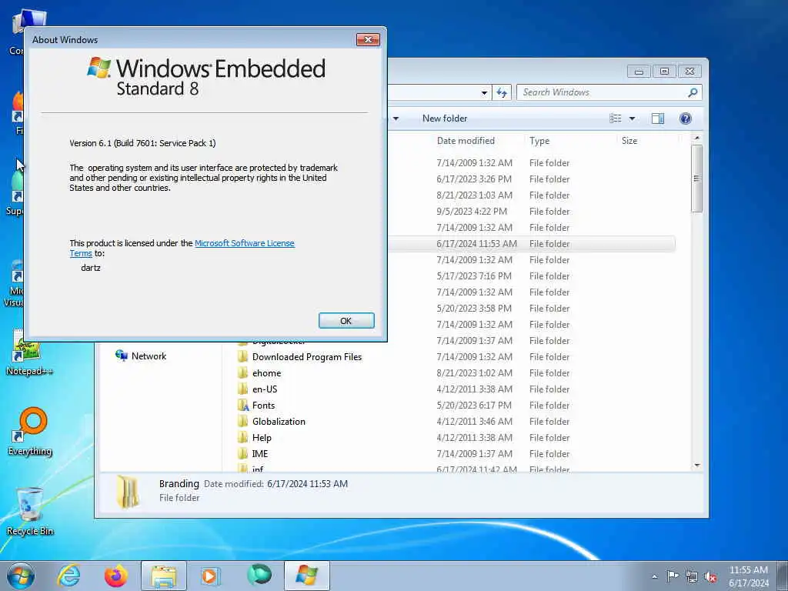Click OK in About Windows dialog

pyautogui.click(x=346, y=321)
